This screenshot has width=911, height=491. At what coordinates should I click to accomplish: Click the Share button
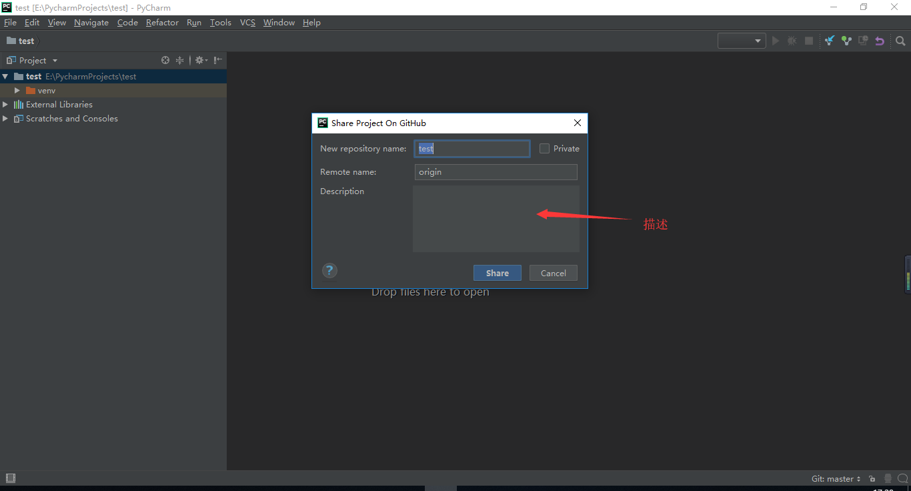pyautogui.click(x=498, y=273)
